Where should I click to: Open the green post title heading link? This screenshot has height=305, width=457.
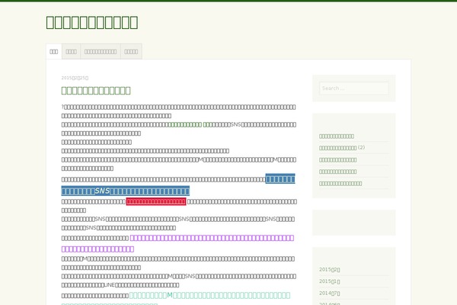point(96,91)
